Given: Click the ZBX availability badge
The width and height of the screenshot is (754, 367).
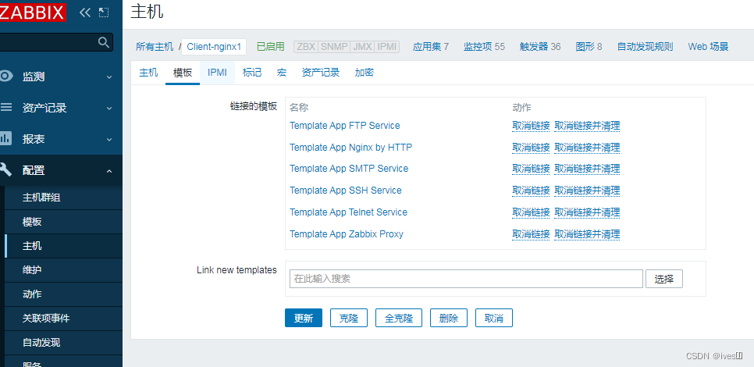Looking at the screenshot, I should point(306,47).
